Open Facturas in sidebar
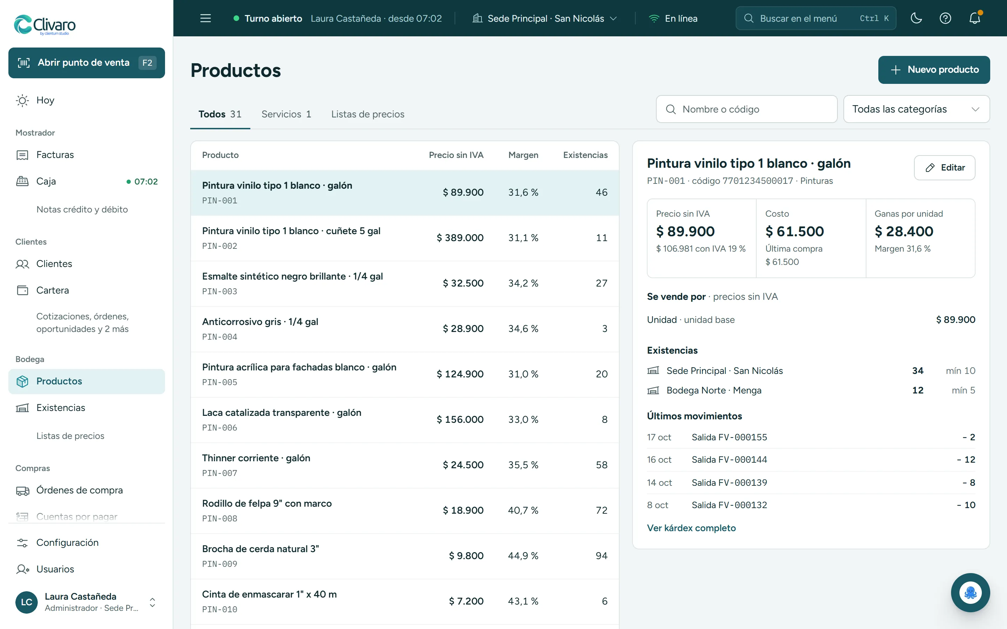 (x=87, y=155)
